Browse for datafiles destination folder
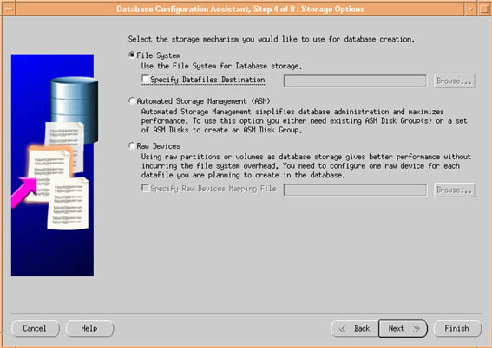This screenshot has width=492, height=348. pyautogui.click(x=455, y=81)
